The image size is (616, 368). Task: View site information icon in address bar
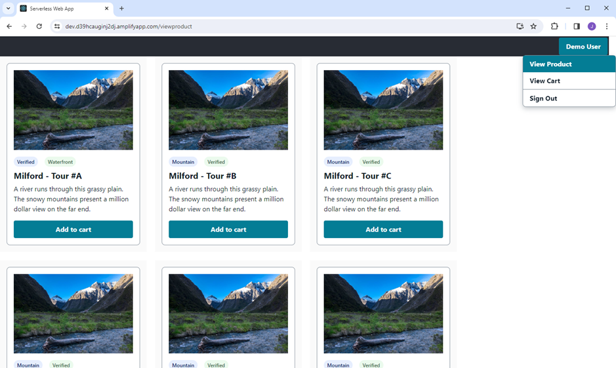pos(57,26)
